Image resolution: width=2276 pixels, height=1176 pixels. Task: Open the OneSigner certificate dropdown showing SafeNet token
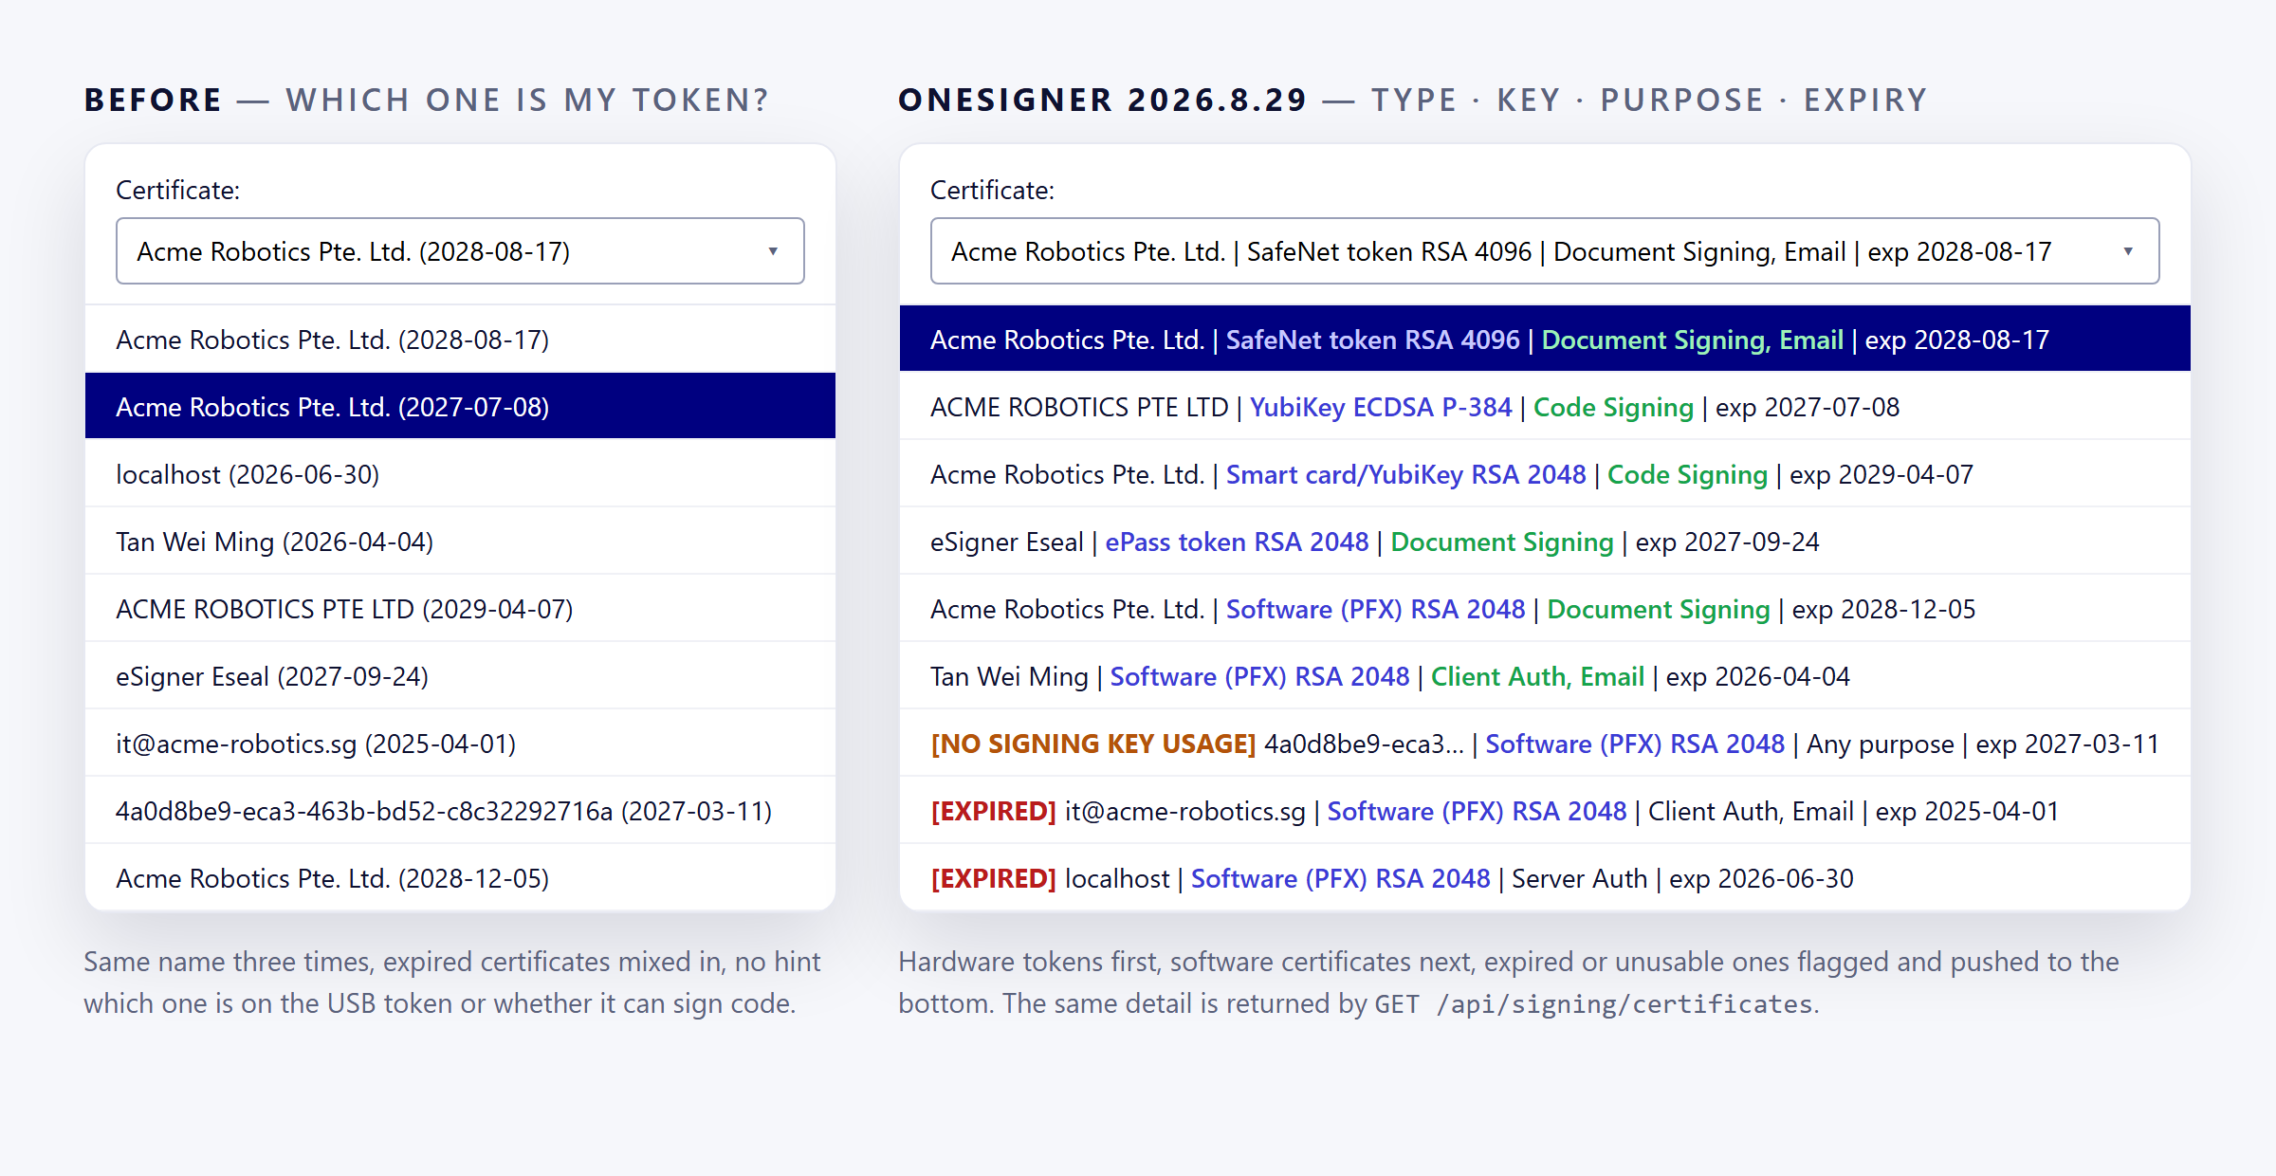[1545, 251]
